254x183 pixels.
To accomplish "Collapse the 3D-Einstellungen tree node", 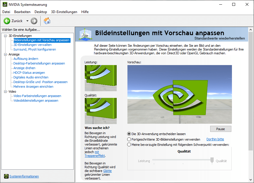I will [x=6, y=36].
